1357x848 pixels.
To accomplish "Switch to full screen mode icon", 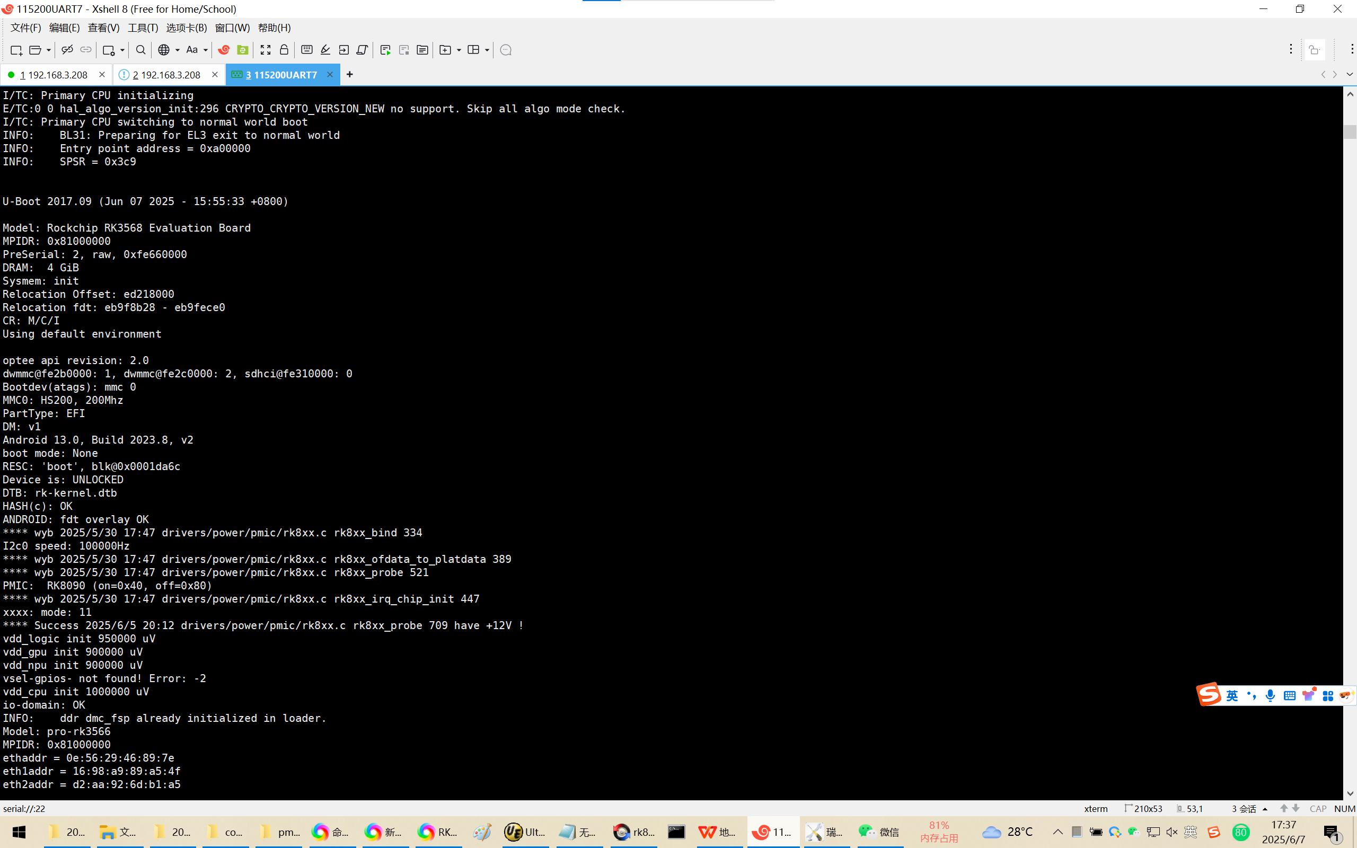I will (265, 50).
